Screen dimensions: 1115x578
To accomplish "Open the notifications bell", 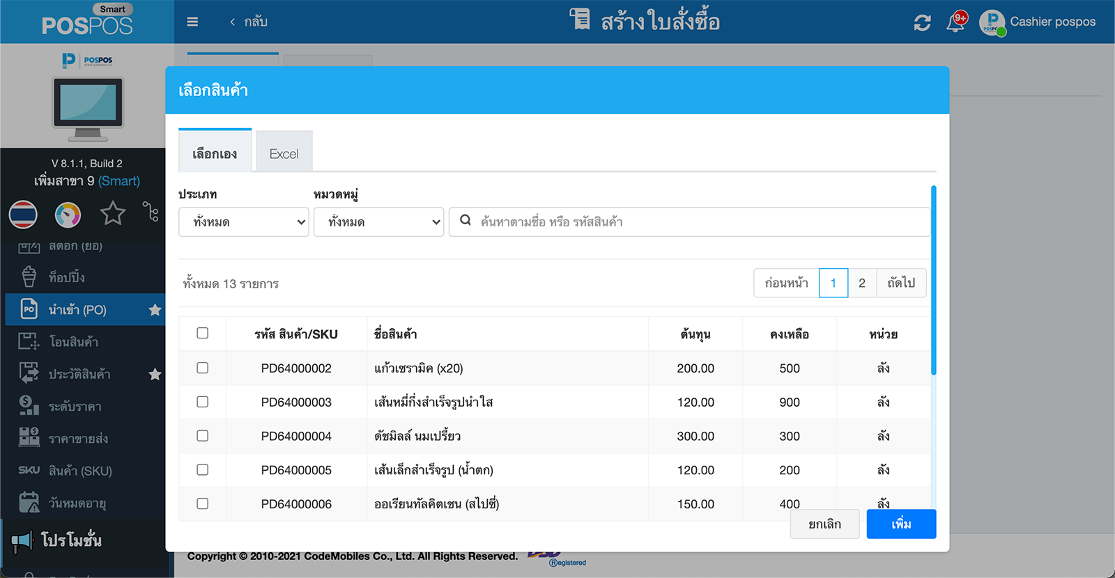I will tap(955, 22).
